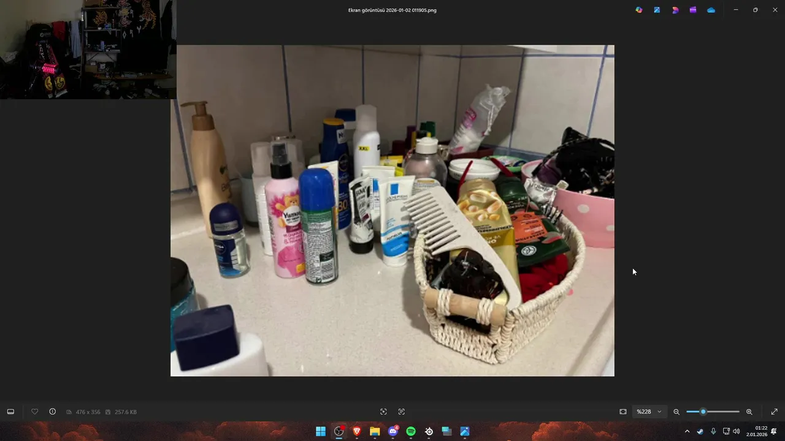Screen dimensions: 785x441
Task: Open File Explorer from the taskbar
Action: click(x=375, y=431)
